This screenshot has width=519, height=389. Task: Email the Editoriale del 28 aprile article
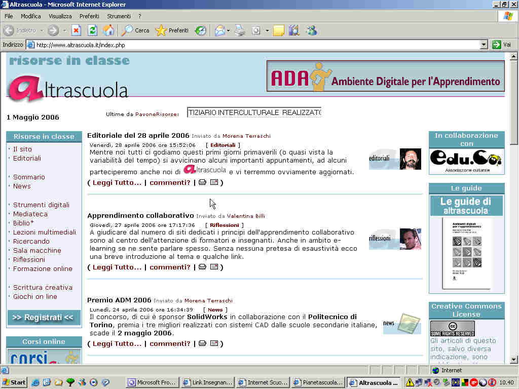(214, 182)
